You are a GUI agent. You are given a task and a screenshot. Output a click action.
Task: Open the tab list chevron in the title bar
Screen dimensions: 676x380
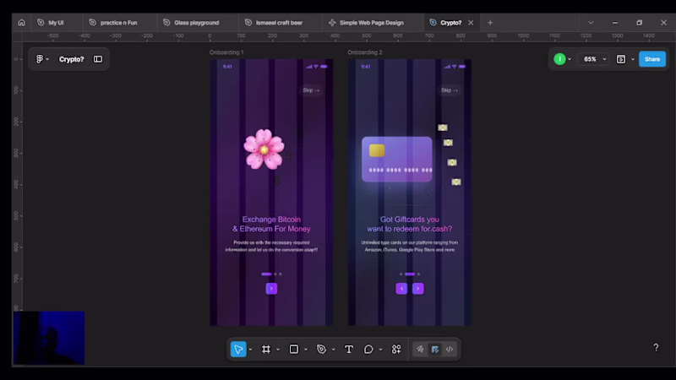coord(591,23)
